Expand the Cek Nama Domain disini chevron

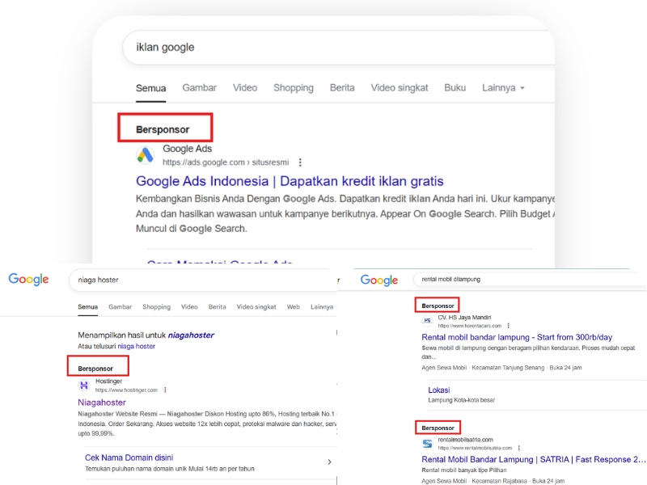(x=329, y=462)
